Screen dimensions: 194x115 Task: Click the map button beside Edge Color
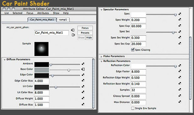83,75
